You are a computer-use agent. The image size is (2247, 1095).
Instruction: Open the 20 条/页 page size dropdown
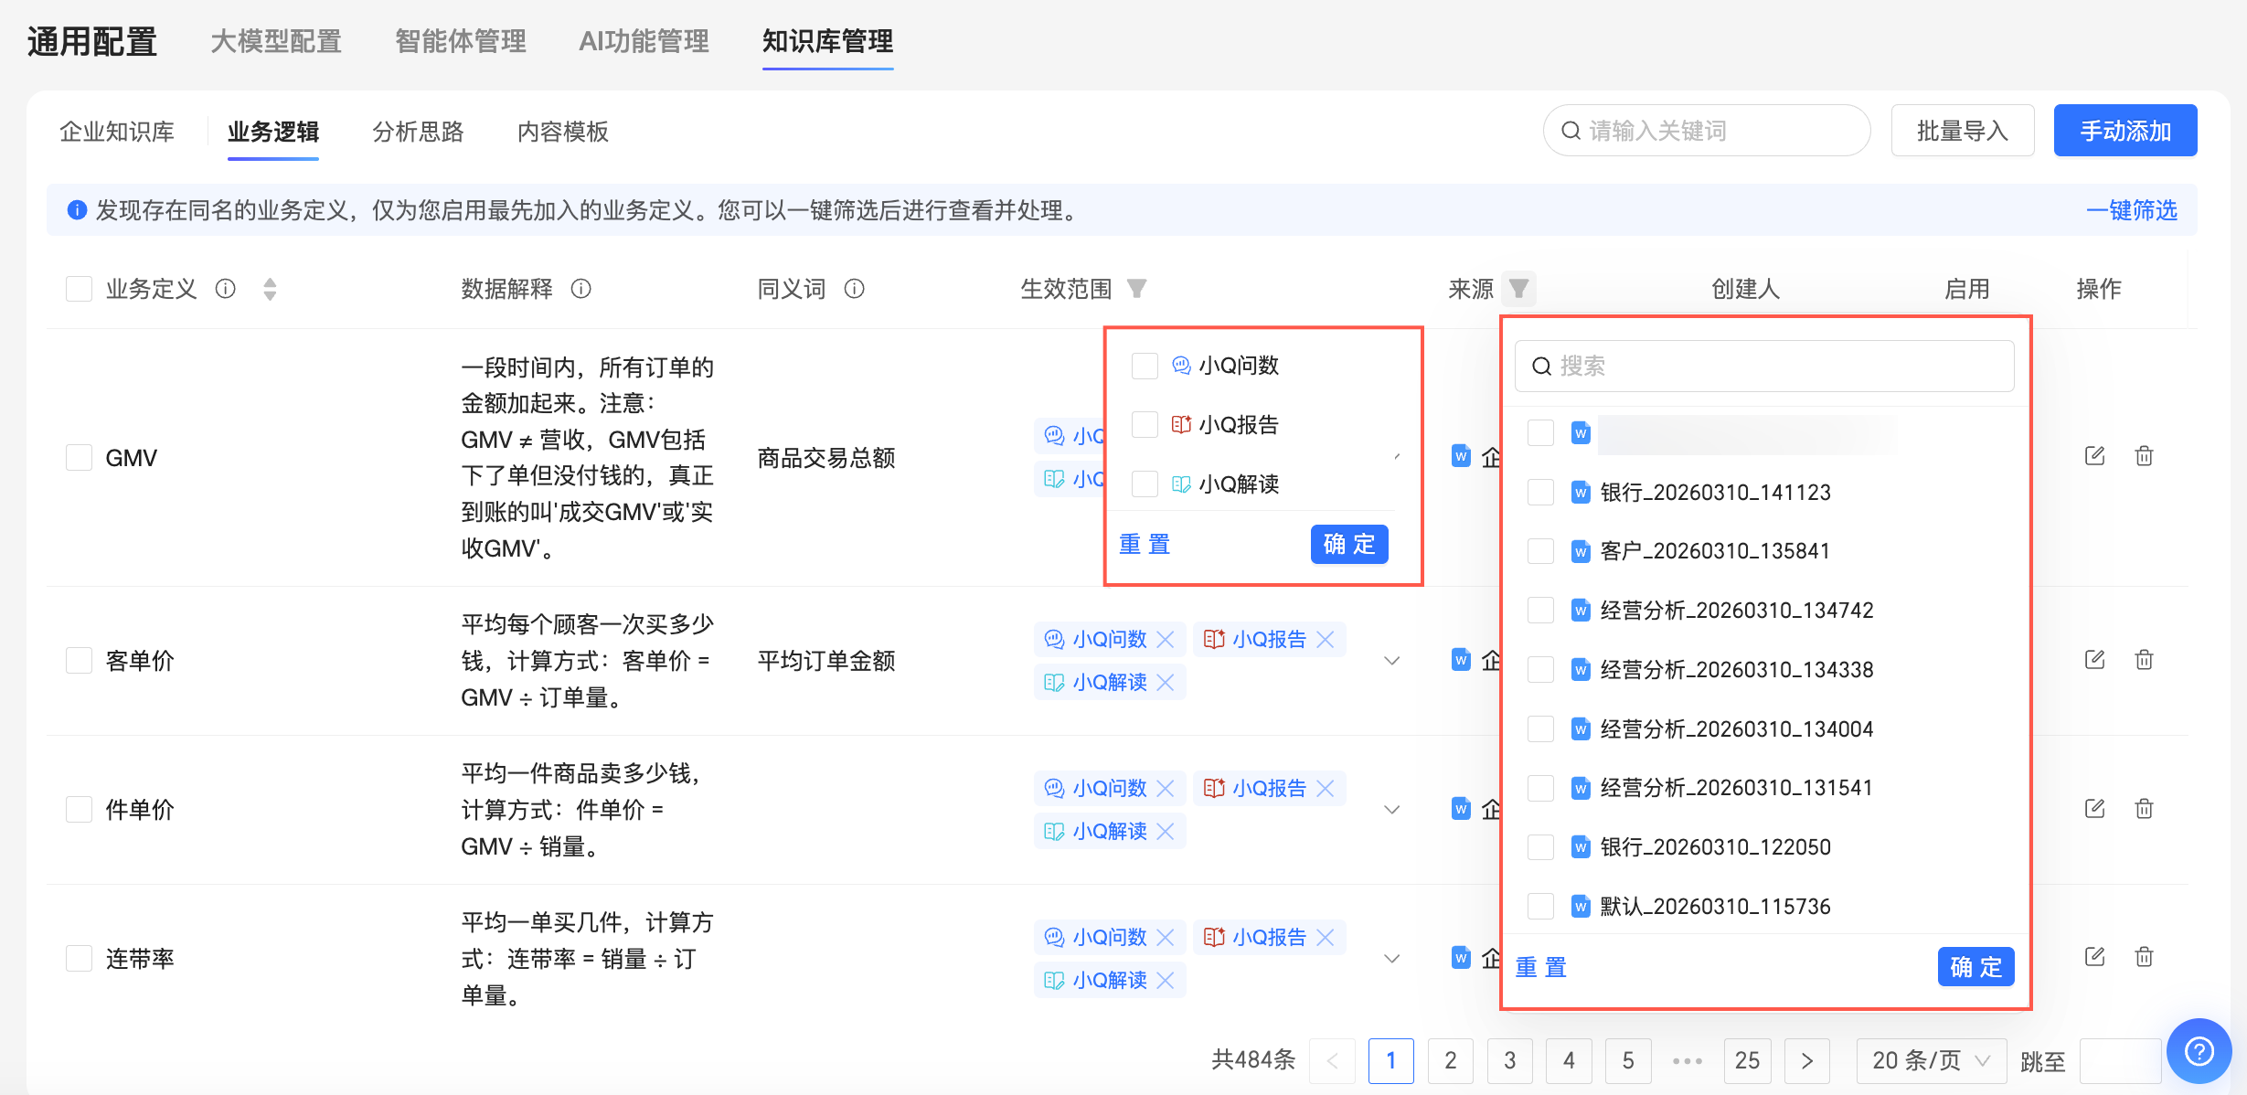pyautogui.click(x=1931, y=1060)
